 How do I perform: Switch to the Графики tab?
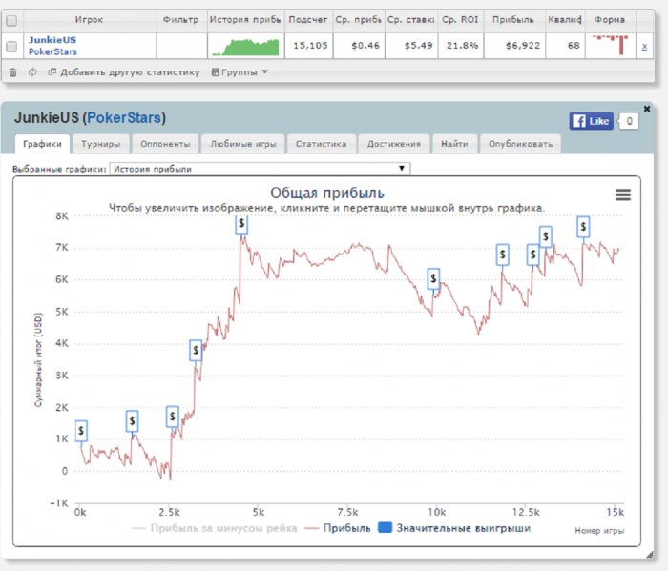tap(42, 144)
